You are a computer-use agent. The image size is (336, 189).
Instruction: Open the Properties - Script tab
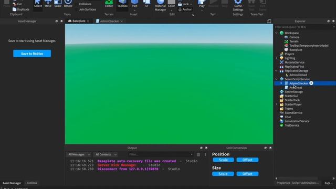(298, 183)
